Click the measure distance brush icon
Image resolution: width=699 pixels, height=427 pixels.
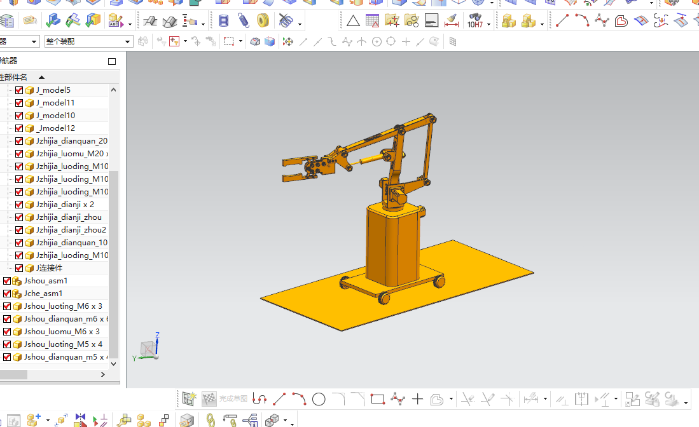[x=452, y=20]
